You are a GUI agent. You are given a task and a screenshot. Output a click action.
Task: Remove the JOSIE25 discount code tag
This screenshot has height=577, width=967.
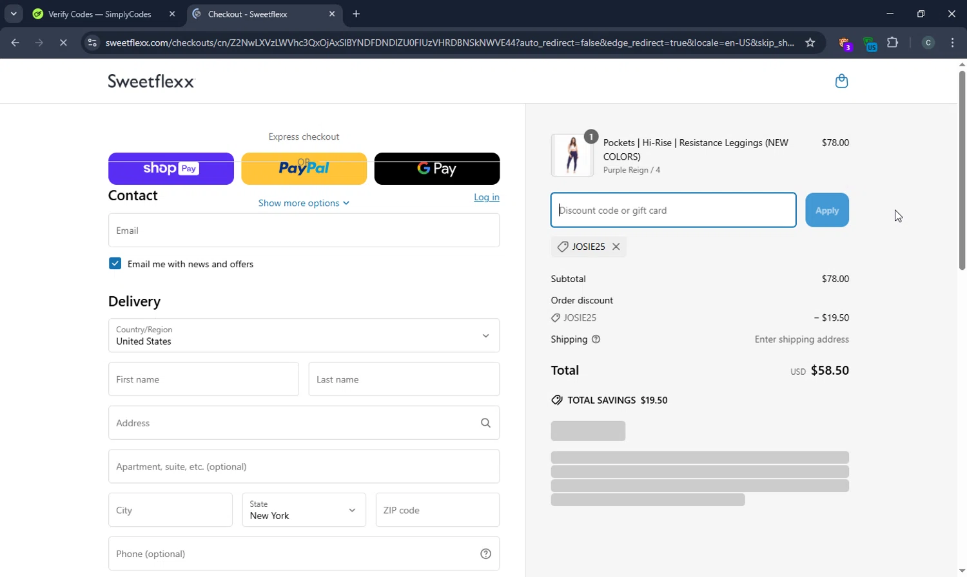tap(616, 247)
